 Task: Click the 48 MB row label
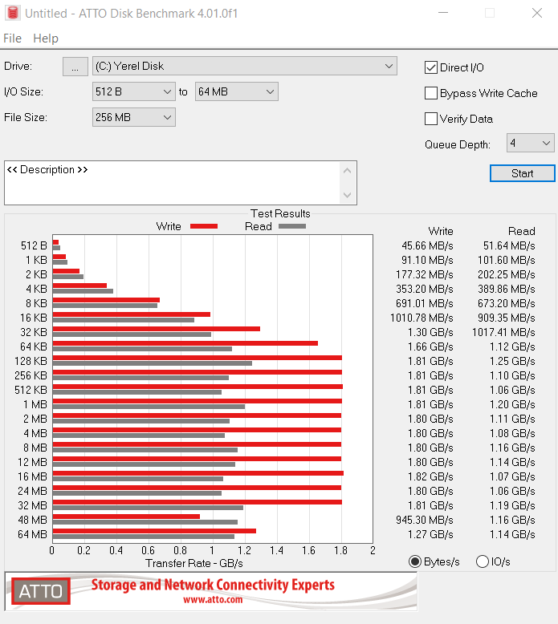(32, 520)
